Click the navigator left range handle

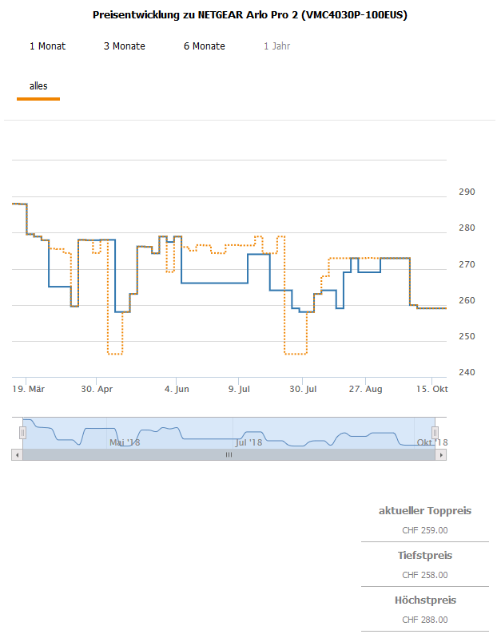coord(23,433)
